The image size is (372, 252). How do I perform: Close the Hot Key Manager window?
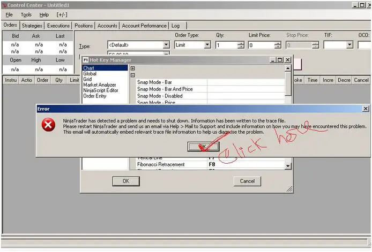(x=287, y=60)
